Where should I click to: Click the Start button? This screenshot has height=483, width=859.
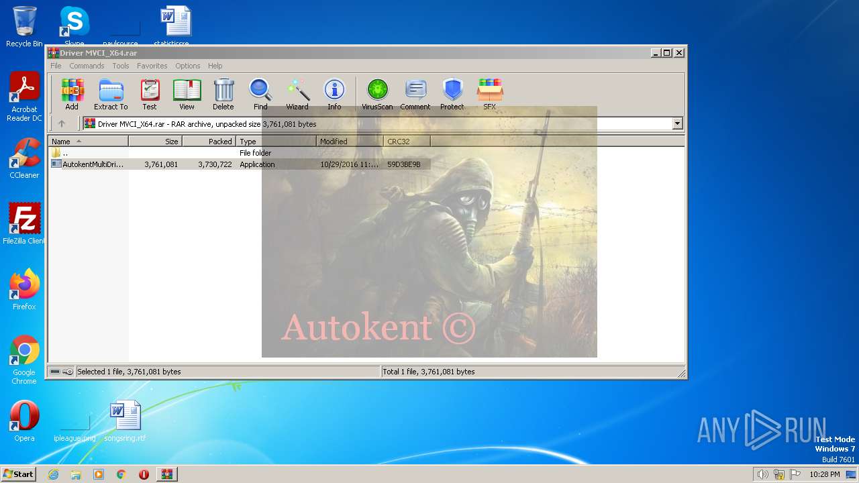[19, 474]
